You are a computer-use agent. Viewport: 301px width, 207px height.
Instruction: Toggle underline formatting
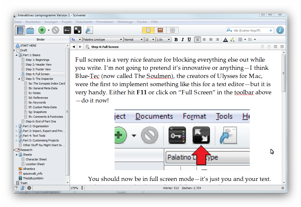[189, 40]
